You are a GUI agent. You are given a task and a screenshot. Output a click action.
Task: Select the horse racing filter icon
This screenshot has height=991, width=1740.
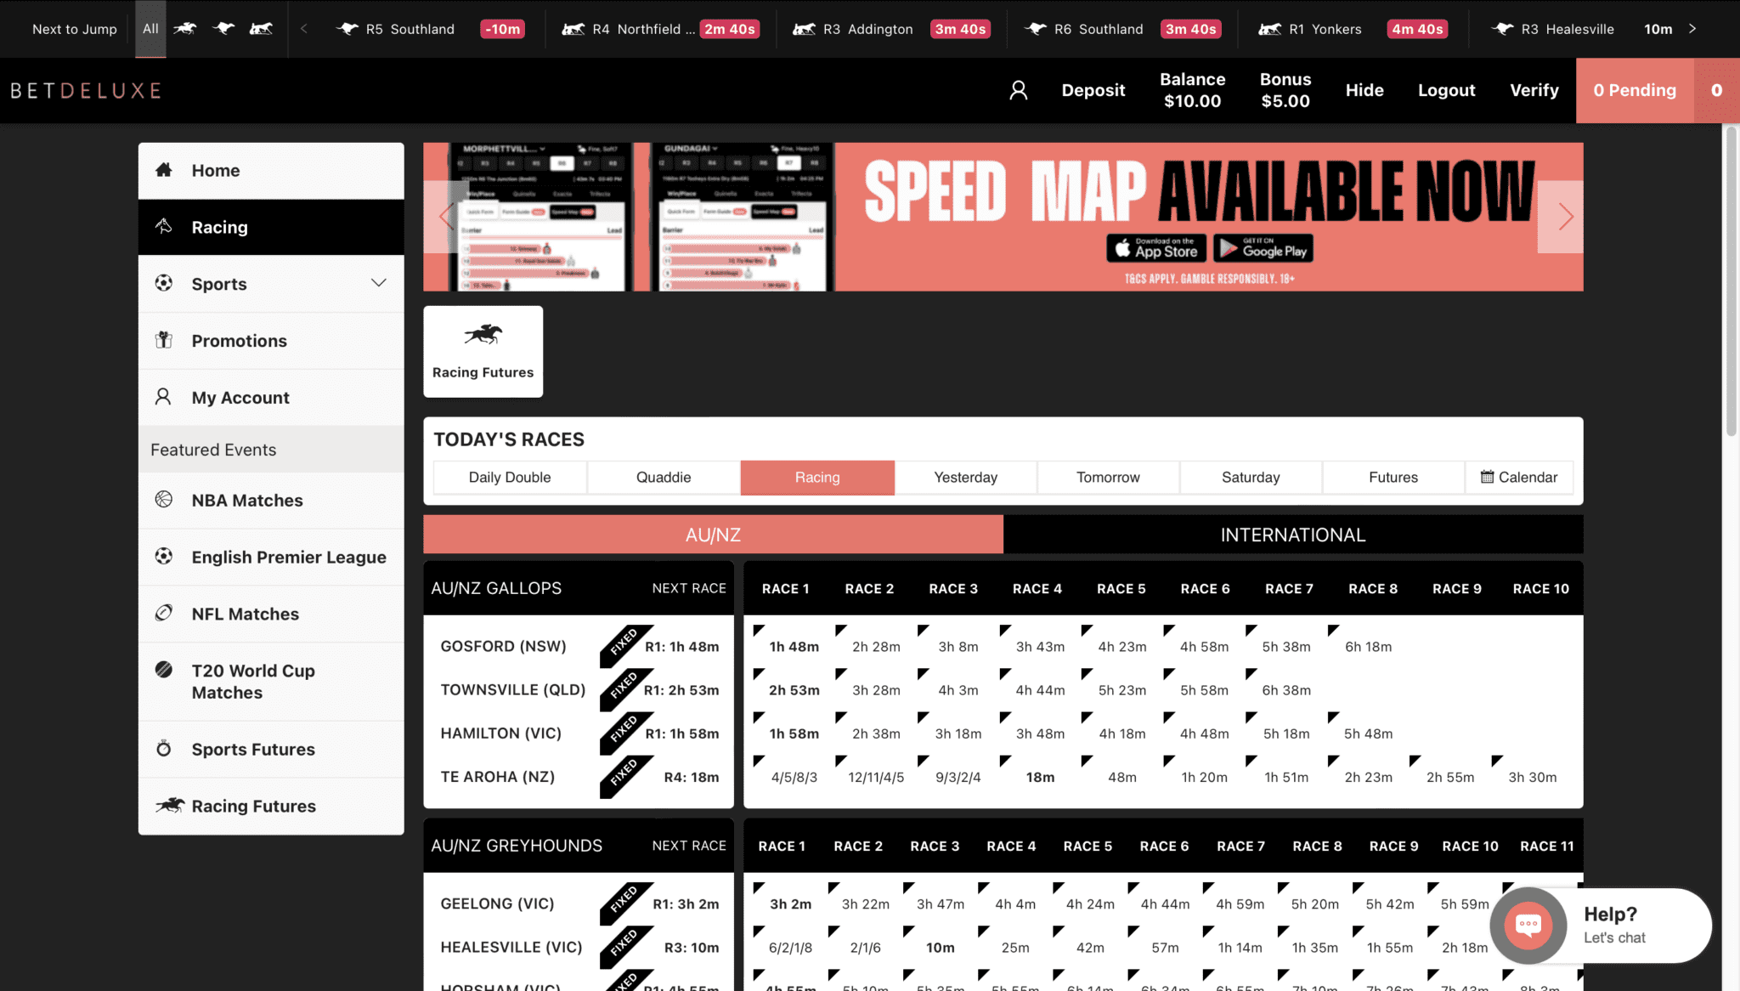point(185,29)
